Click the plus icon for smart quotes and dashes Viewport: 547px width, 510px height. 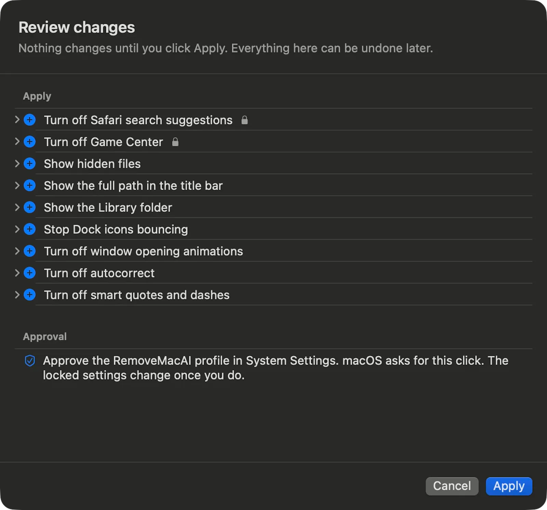30,295
